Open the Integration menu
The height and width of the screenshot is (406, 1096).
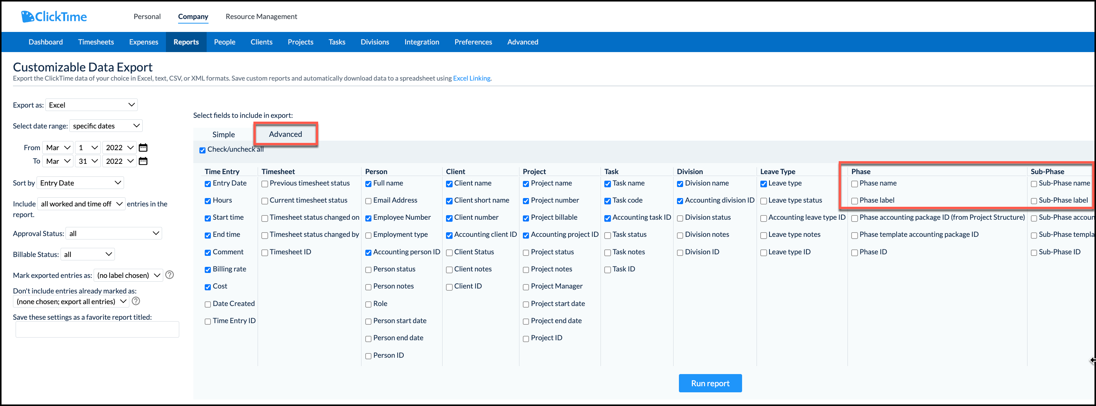422,42
